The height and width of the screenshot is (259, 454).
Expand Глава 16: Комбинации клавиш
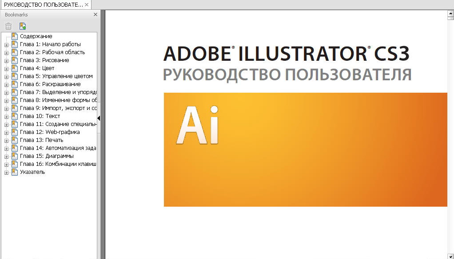point(6,165)
